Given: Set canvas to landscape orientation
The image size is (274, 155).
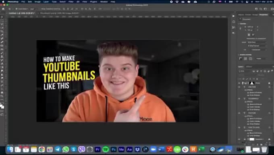Looking at the screenshot, I should coord(253,35).
